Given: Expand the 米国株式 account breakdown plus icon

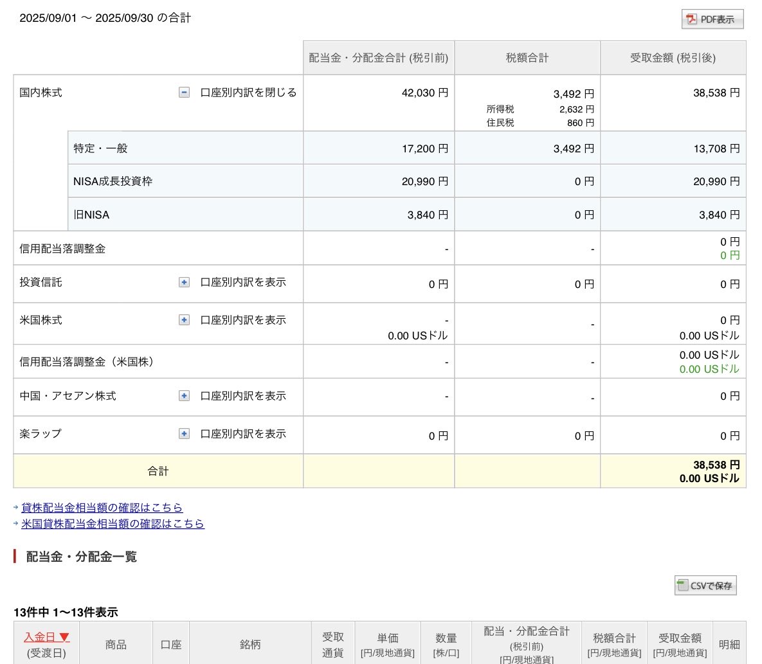Looking at the screenshot, I should (183, 319).
